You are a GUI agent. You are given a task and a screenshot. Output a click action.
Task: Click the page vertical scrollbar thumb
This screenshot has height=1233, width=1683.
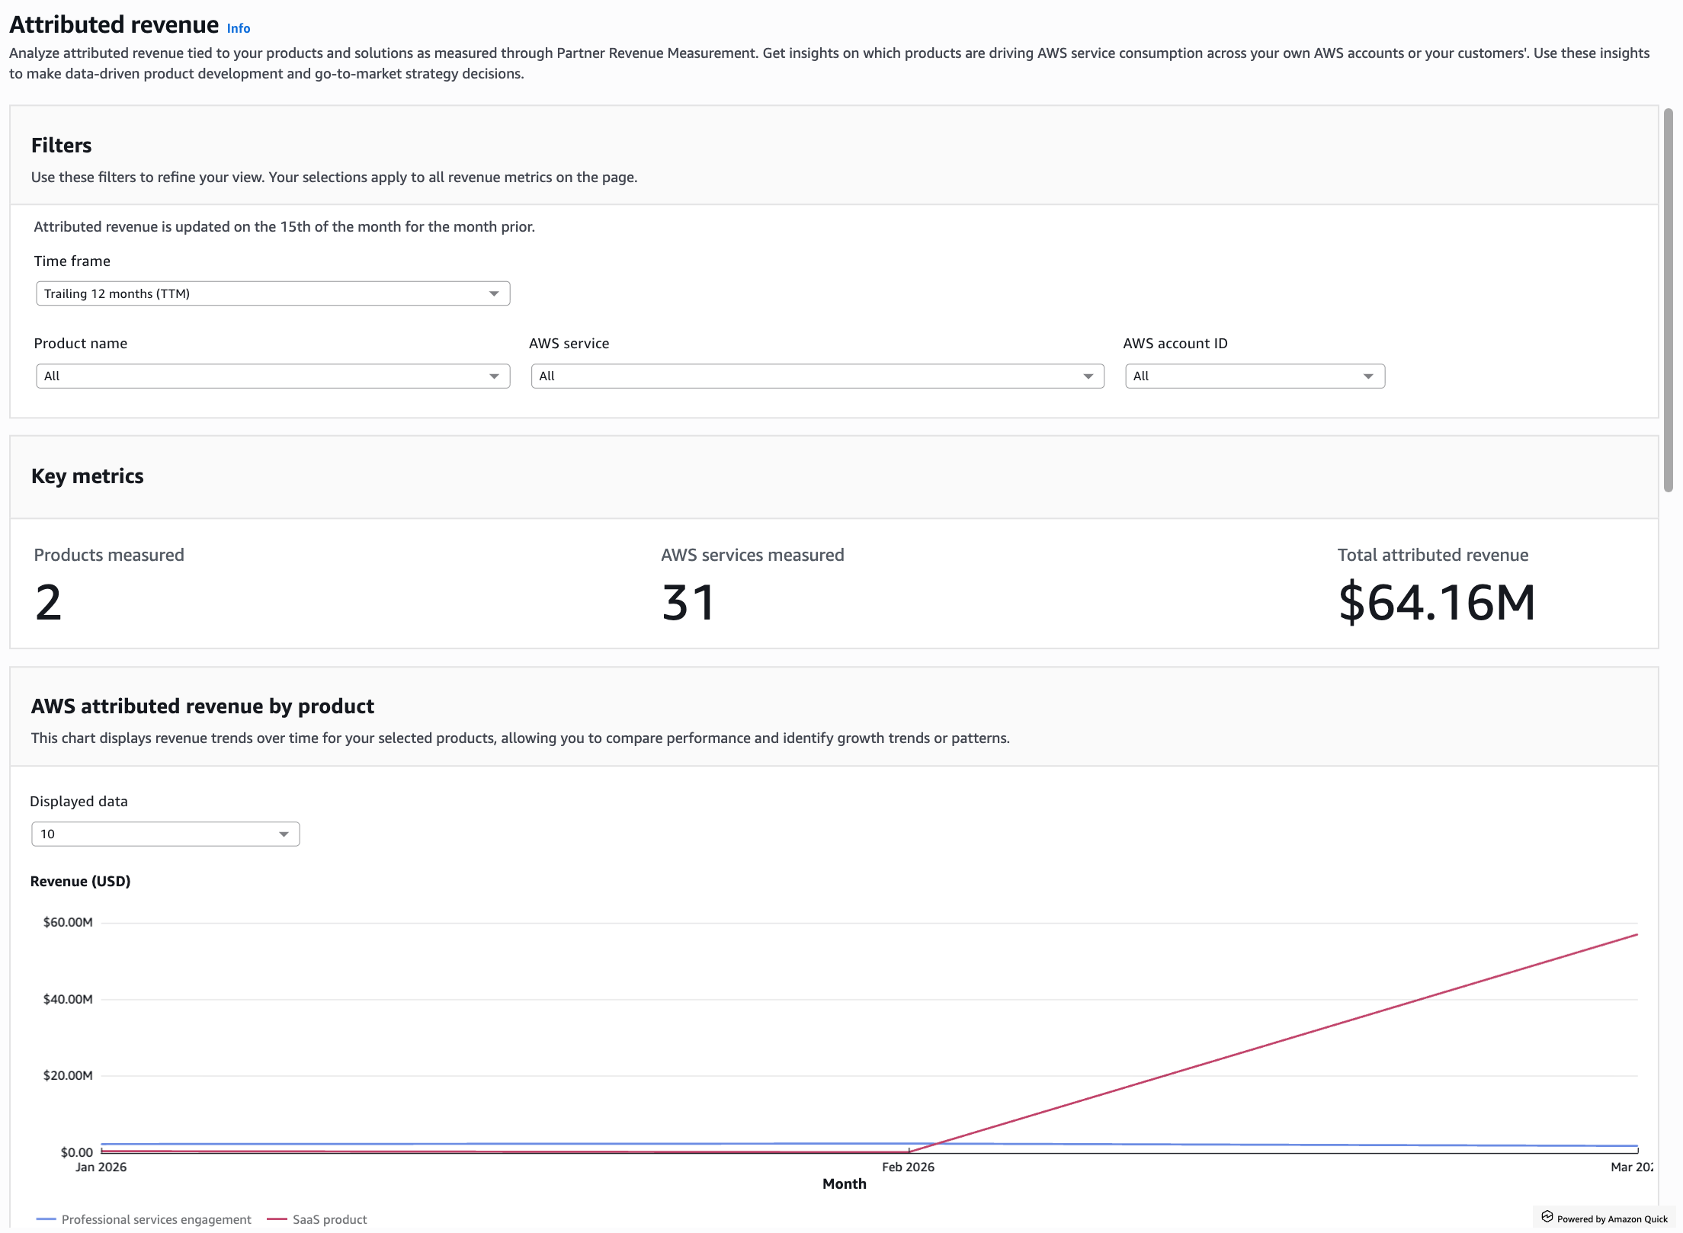(x=1668, y=300)
